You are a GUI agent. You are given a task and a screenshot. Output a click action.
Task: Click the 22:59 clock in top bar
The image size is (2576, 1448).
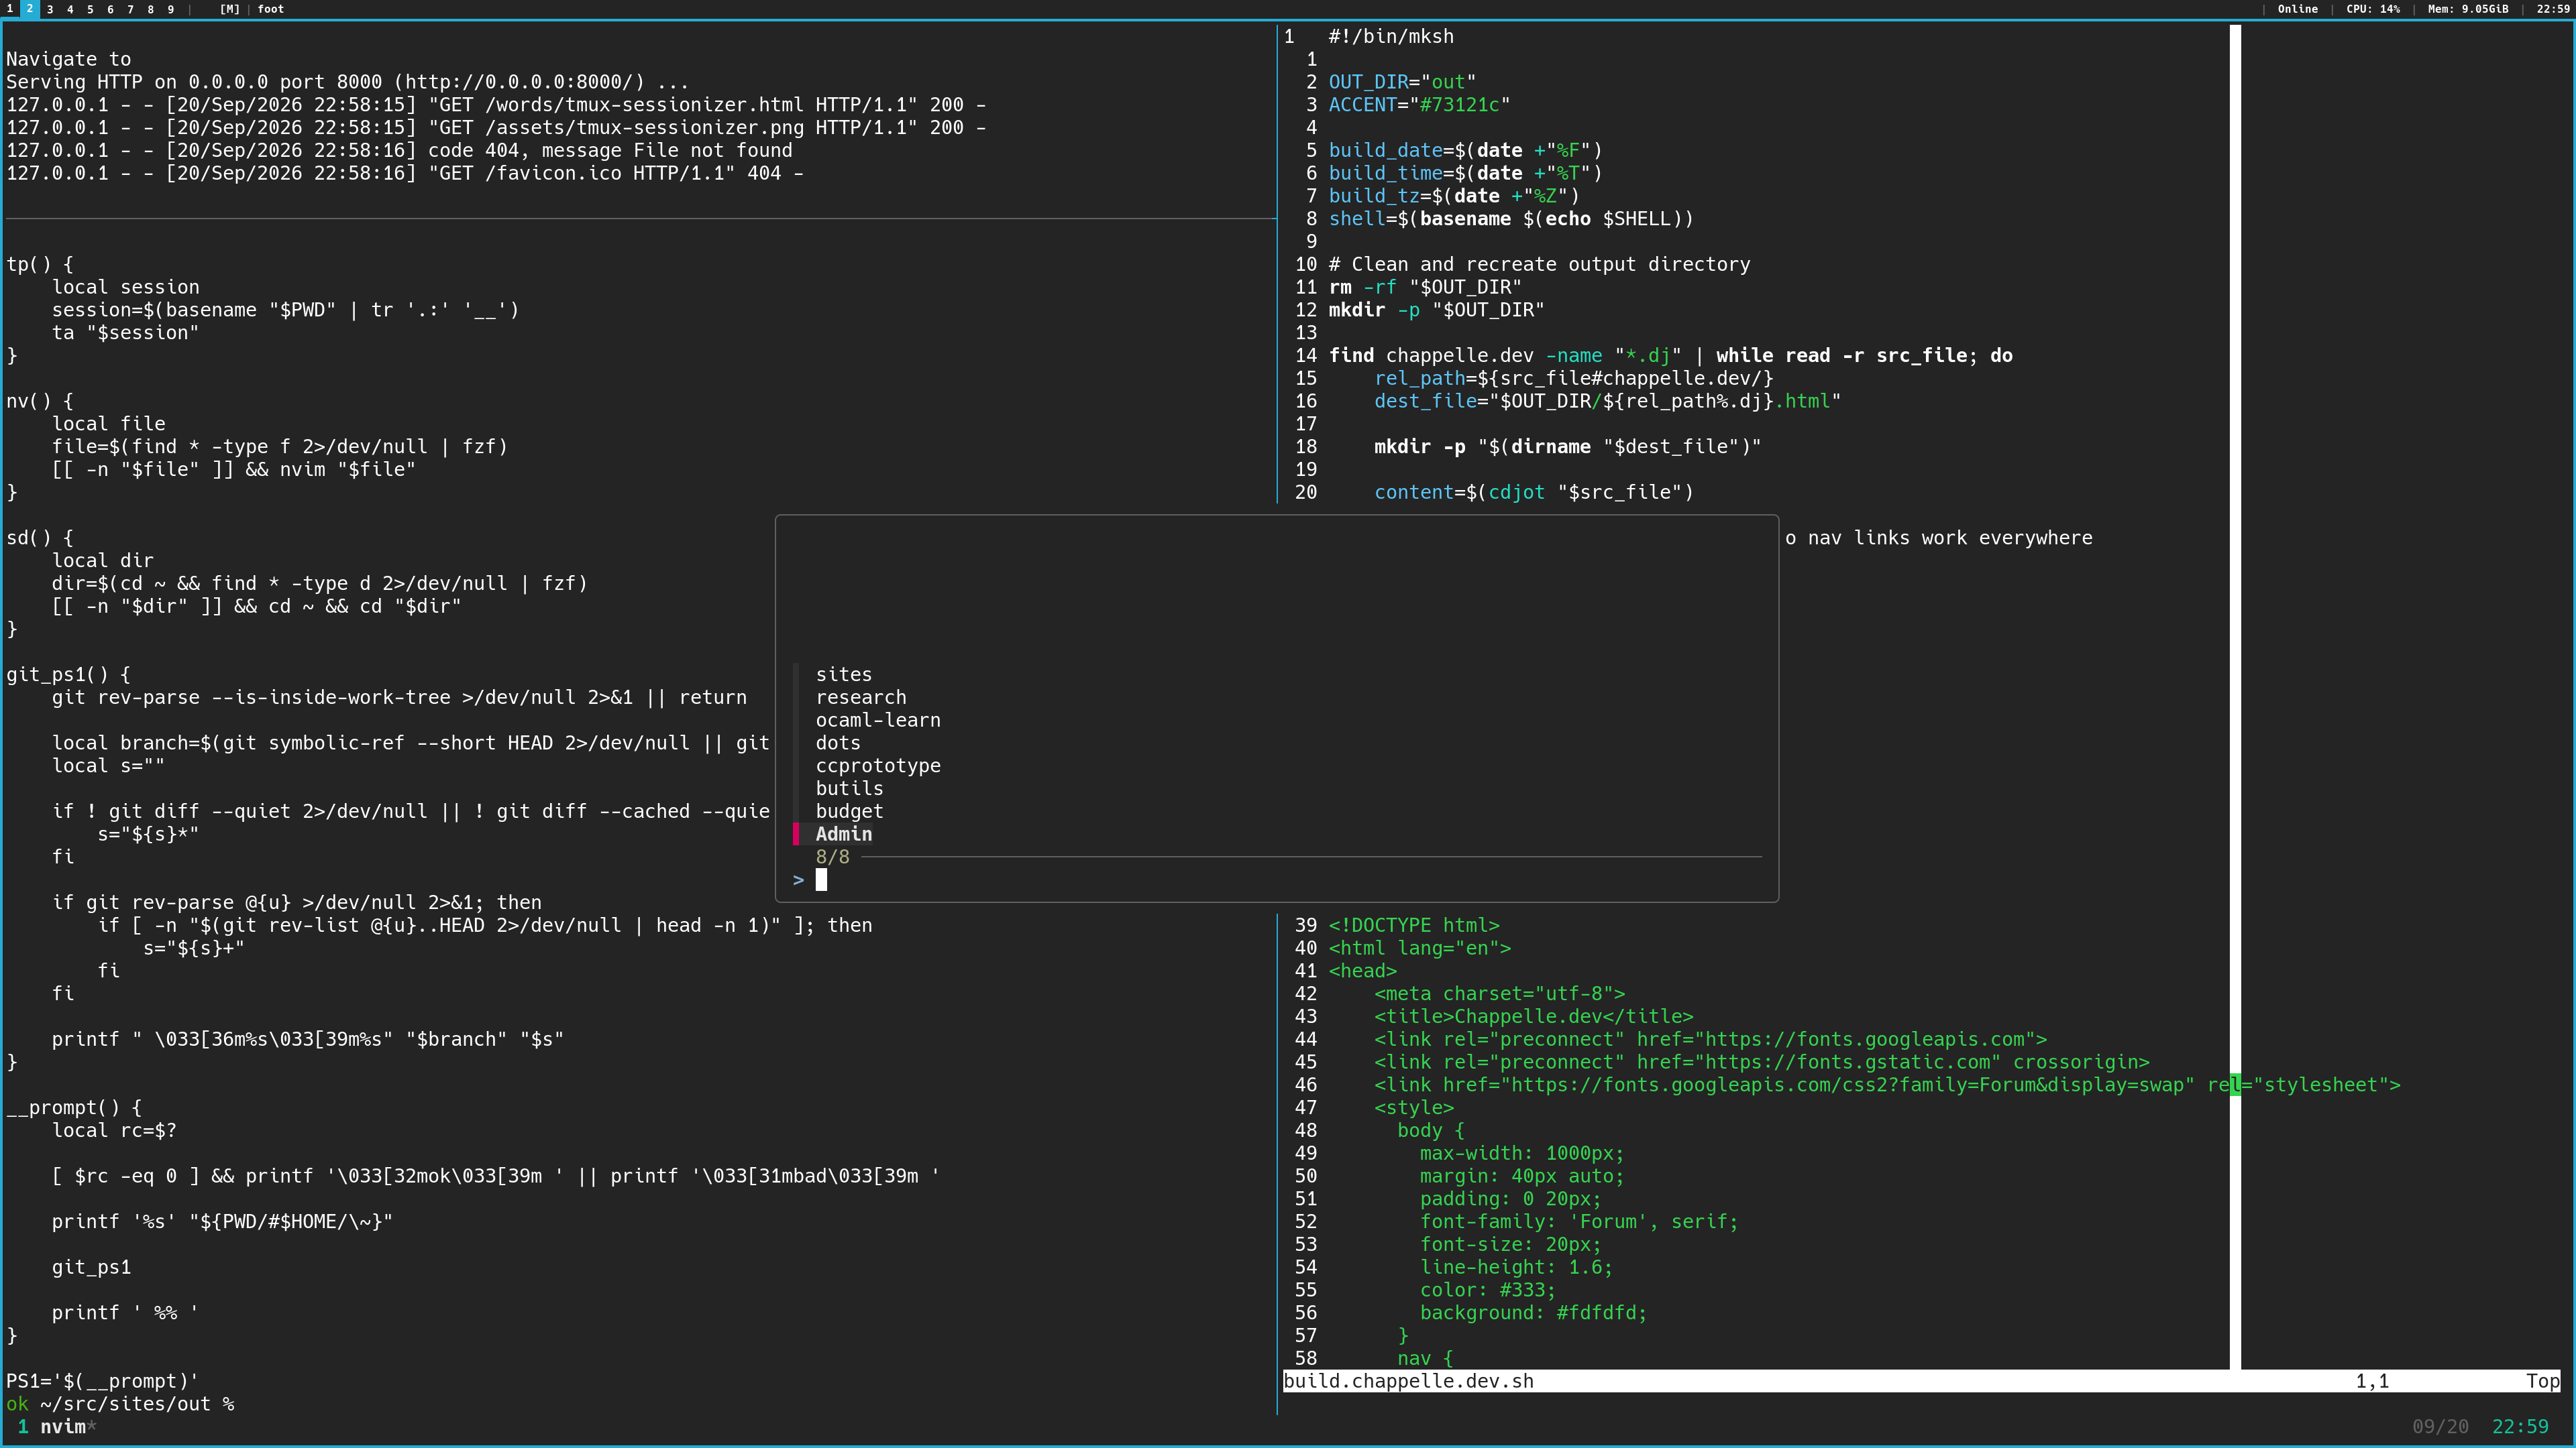(2553, 9)
